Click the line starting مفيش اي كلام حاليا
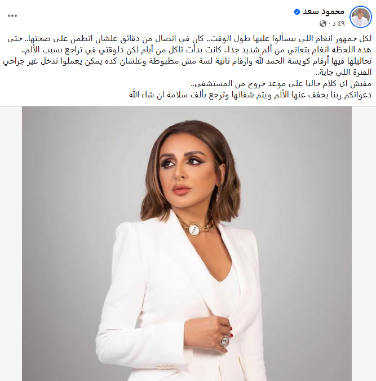The image size is (376, 381). 281,84
